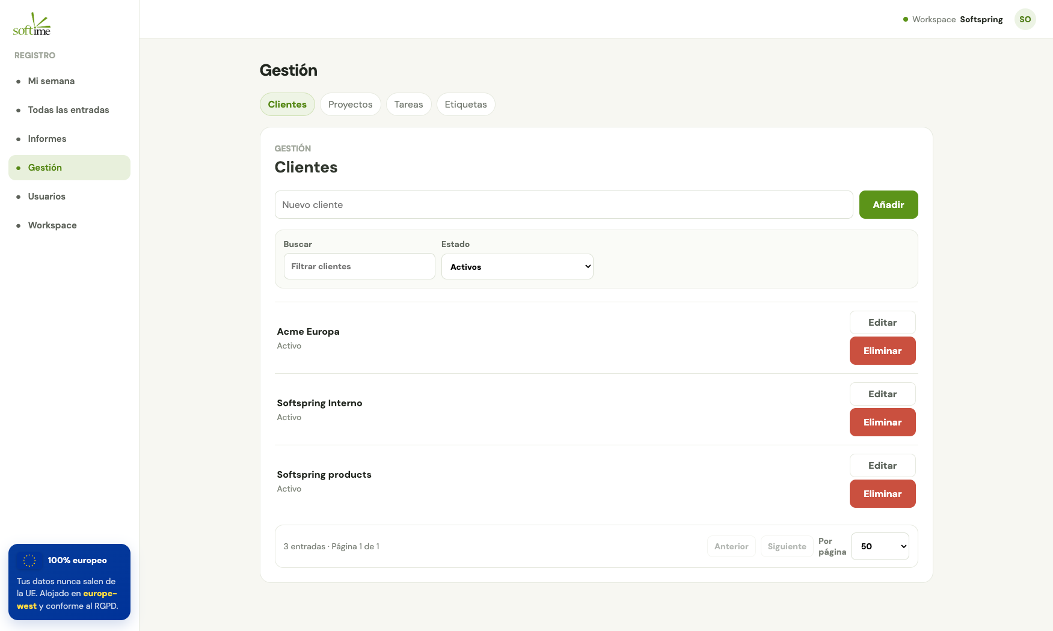Focus the Filtrar clientes search field

pyautogui.click(x=360, y=266)
